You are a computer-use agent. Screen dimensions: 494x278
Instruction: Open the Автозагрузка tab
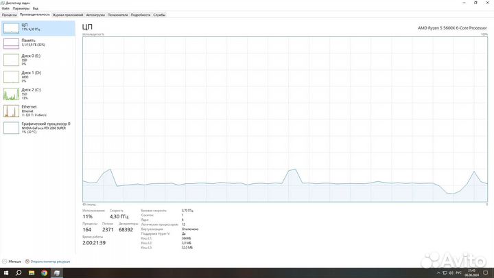(97, 14)
